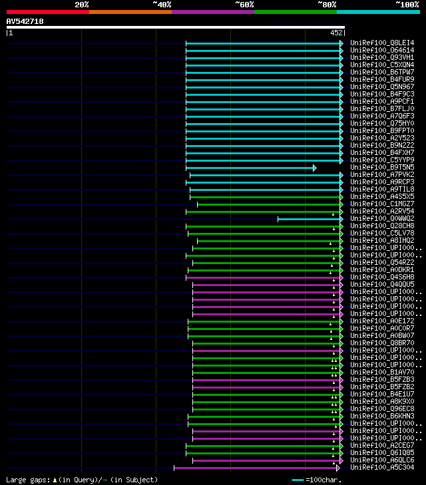Image resolution: width=426 pixels, height=485 pixels.
Task: Select label UniRef100_Q4QQU5
Action: pos(382,284)
